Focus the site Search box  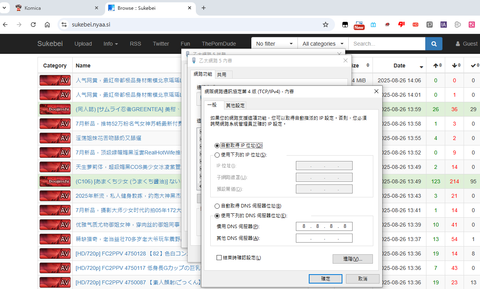point(387,44)
